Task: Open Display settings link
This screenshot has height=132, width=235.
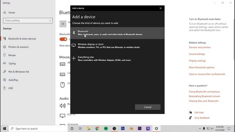Action: tap(197, 61)
